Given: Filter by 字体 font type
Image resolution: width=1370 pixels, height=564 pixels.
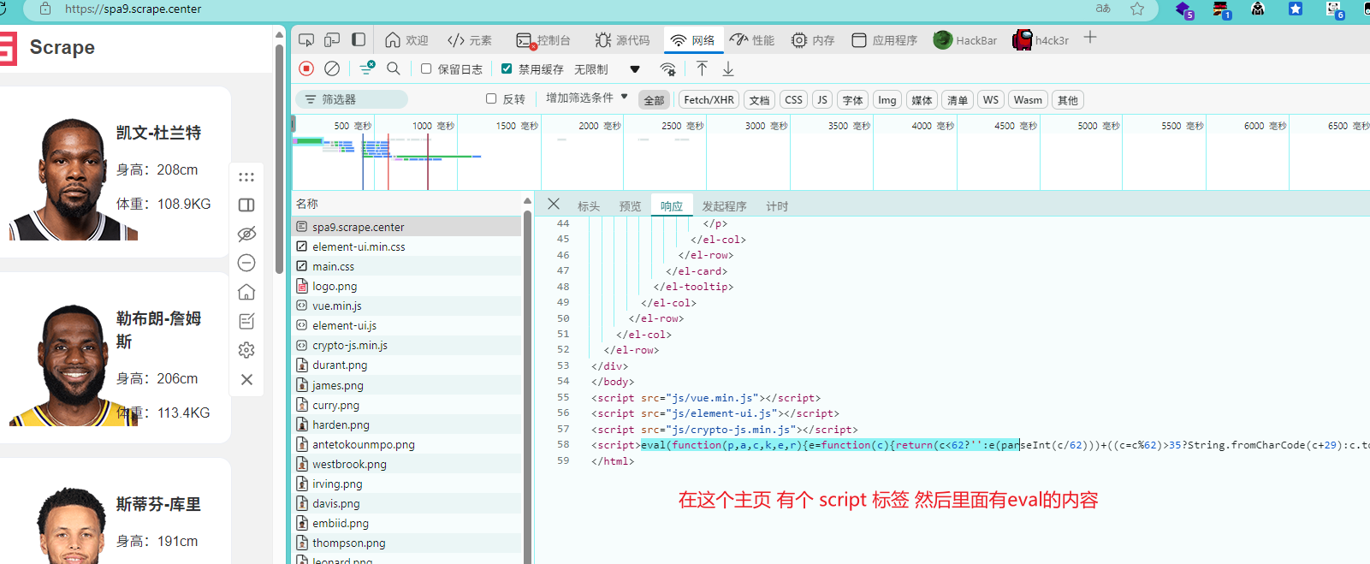Looking at the screenshot, I should tap(852, 100).
